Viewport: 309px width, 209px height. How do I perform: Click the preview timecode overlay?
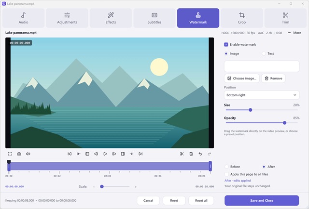point(20,43)
